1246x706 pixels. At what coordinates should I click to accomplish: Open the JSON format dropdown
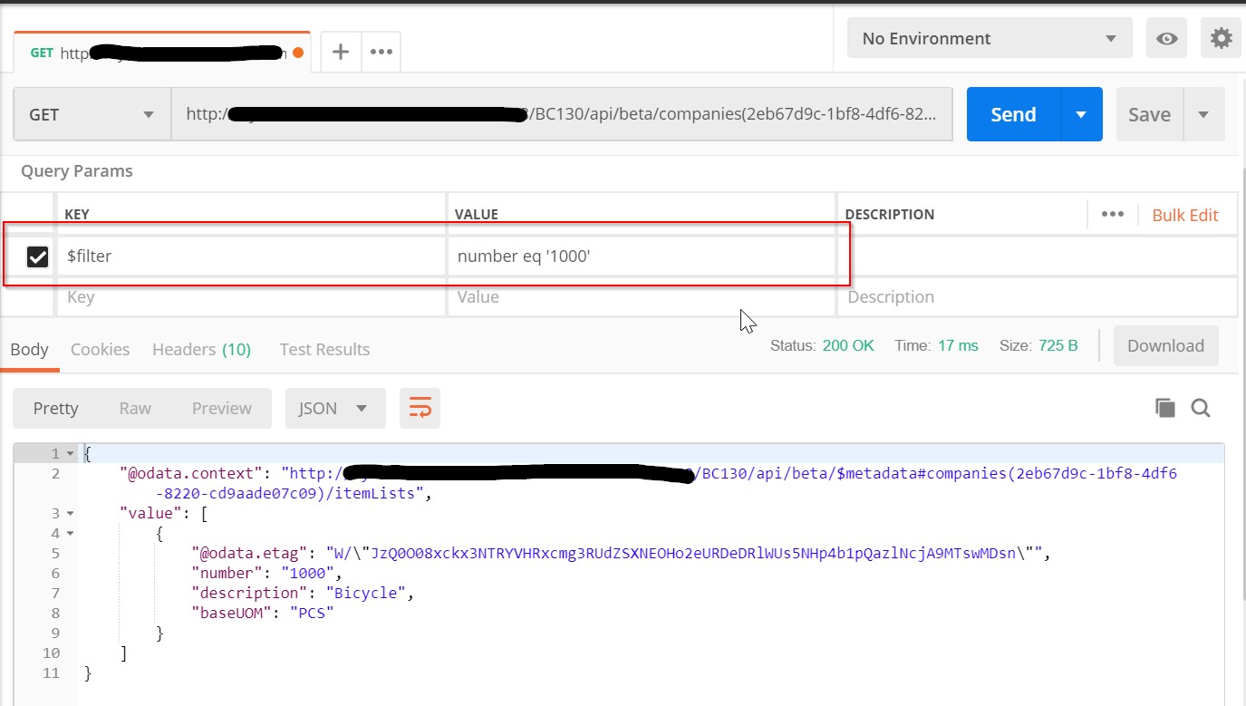click(334, 409)
